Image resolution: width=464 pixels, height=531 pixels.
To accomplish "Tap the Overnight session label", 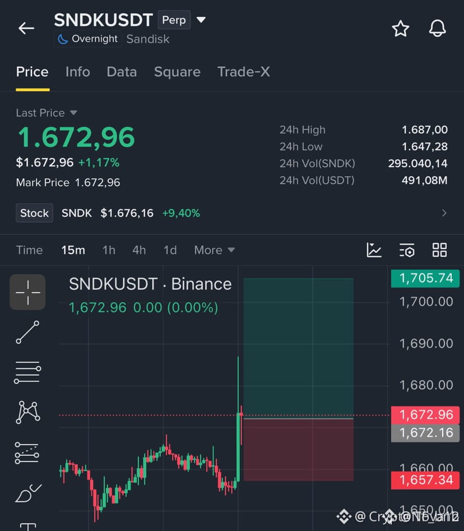I will point(88,39).
